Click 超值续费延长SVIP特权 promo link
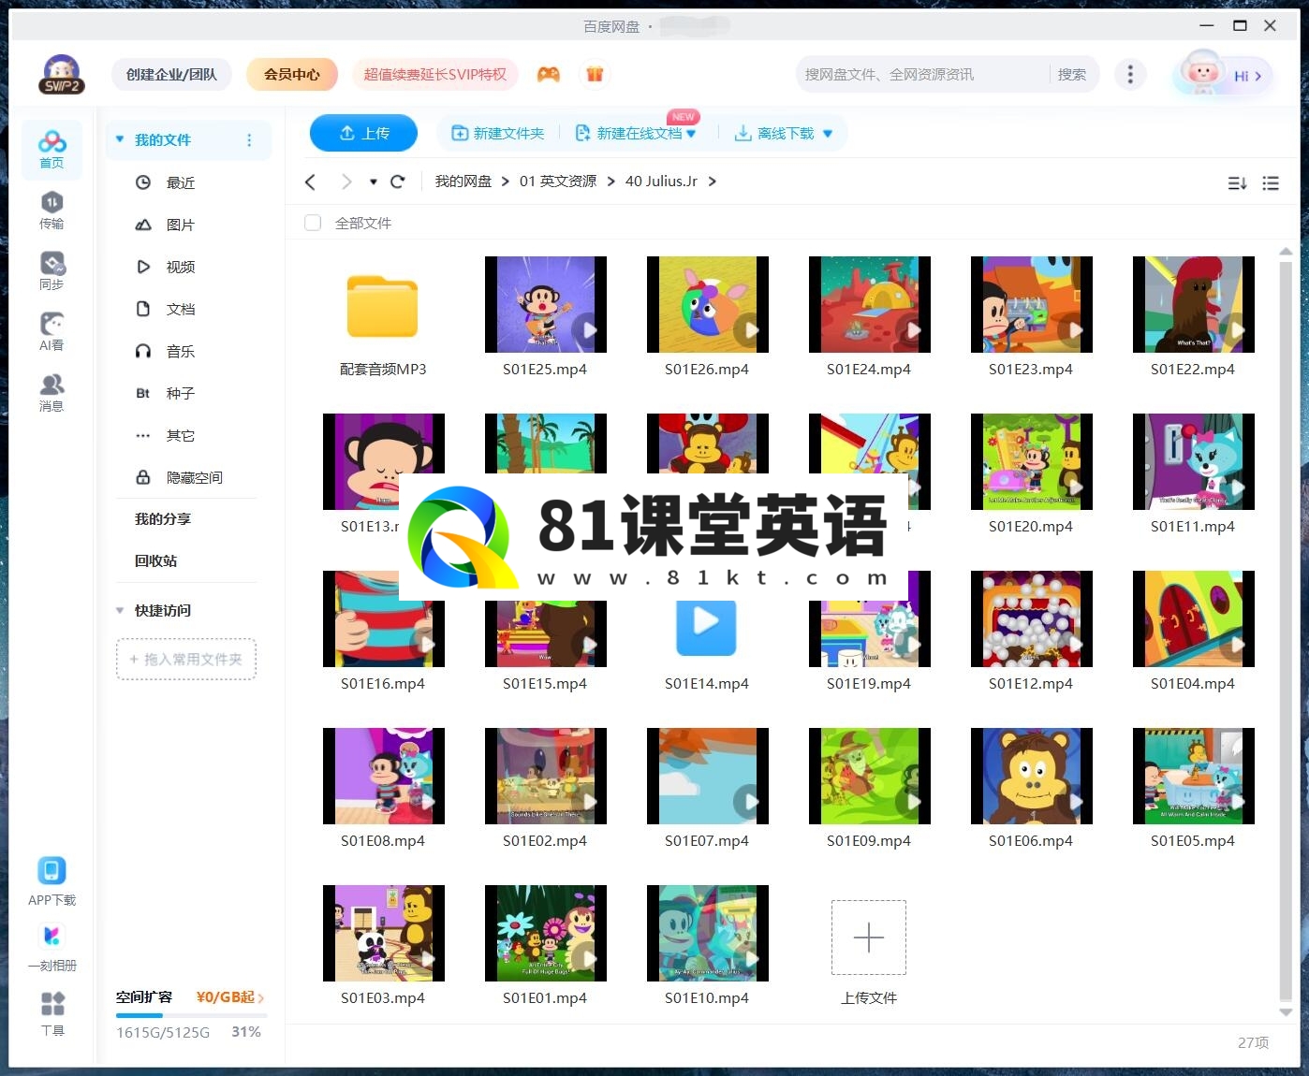Image resolution: width=1309 pixels, height=1076 pixels. tap(435, 74)
